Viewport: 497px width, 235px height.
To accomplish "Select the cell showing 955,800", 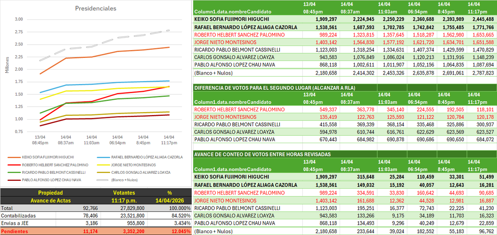I will (135, 223).
